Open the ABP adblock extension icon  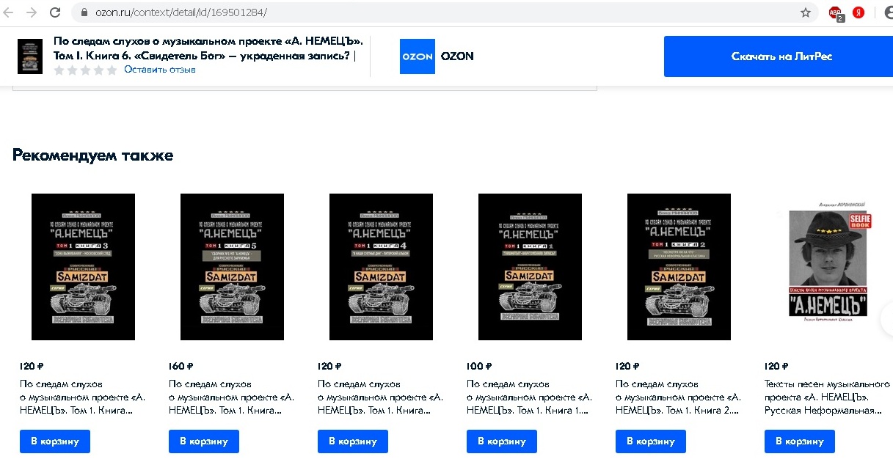pyautogui.click(x=835, y=13)
